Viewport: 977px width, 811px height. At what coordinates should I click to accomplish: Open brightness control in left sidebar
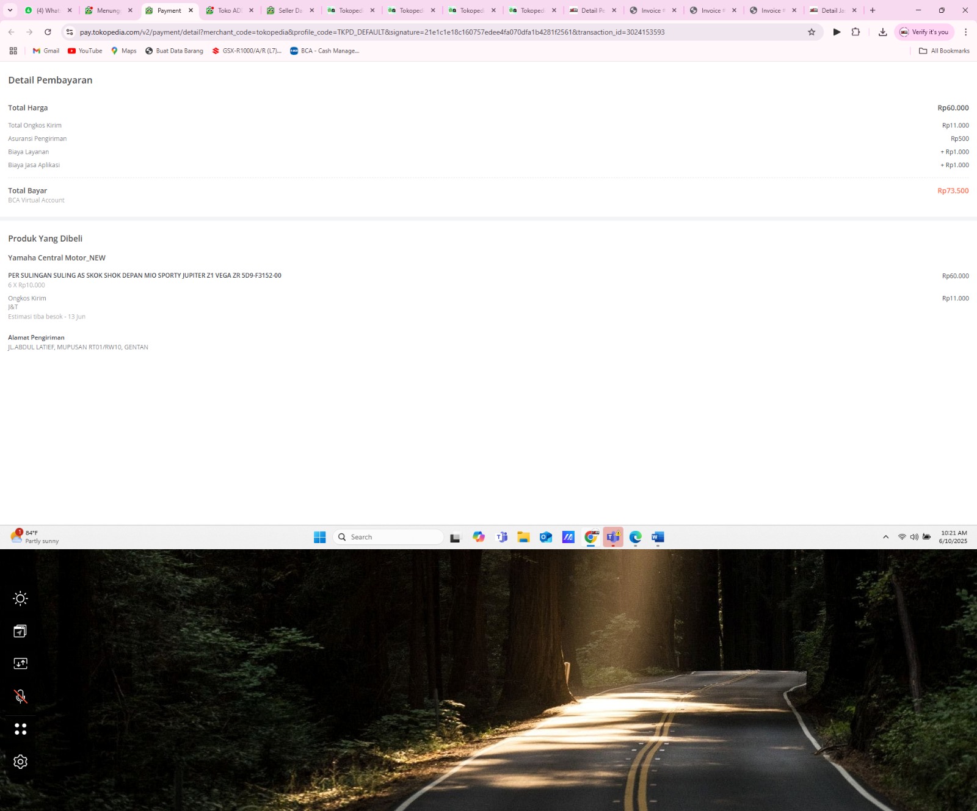(x=20, y=598)
